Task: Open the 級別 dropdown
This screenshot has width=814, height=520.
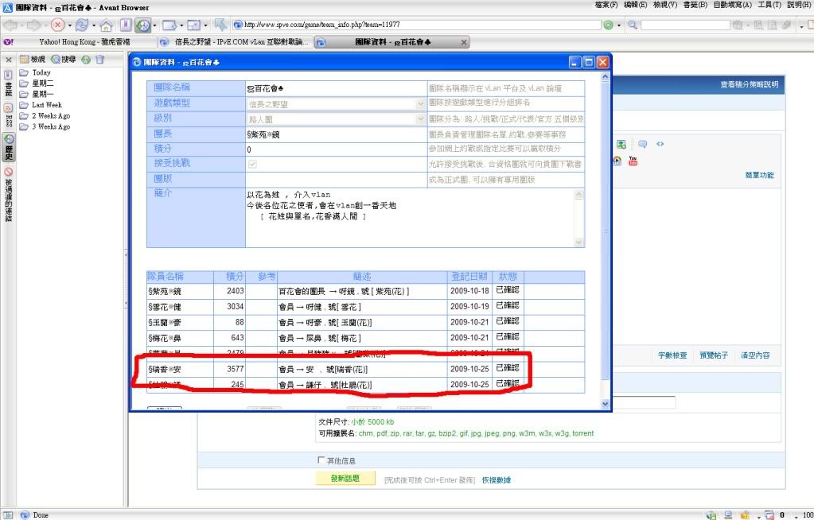Action: tap(420, 119)
